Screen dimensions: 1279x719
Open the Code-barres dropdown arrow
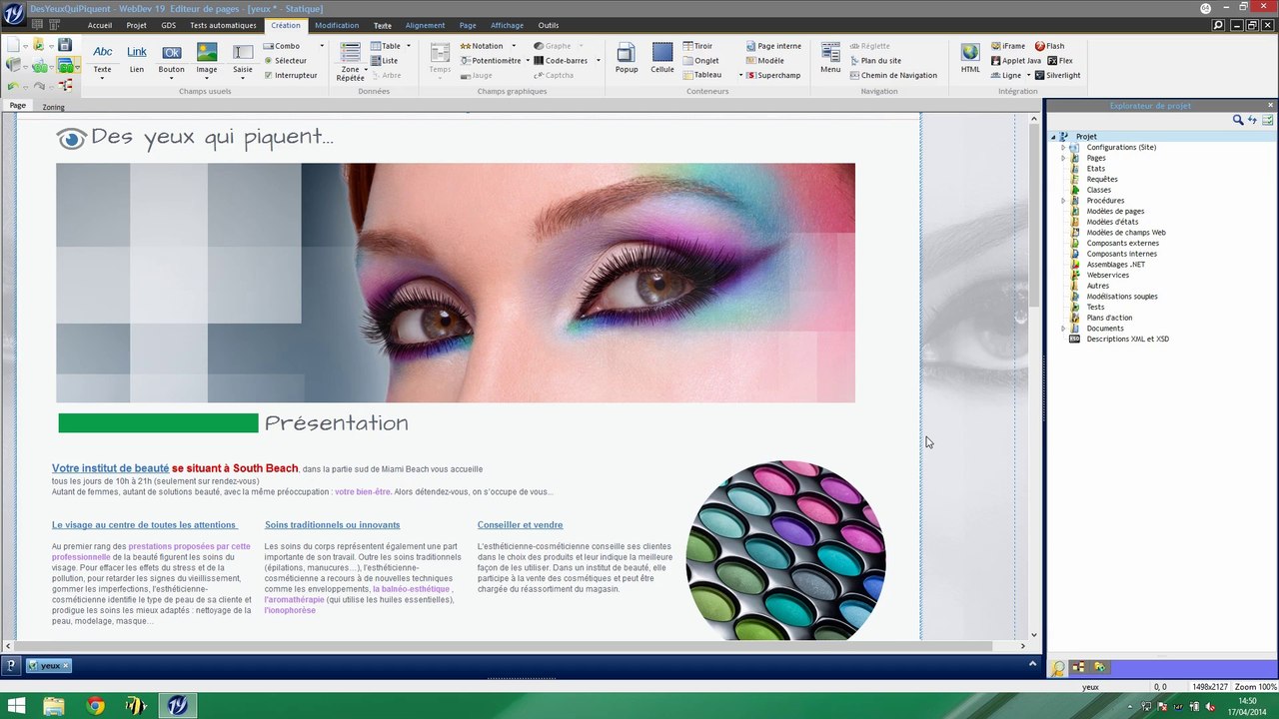[x=599, y=61]
